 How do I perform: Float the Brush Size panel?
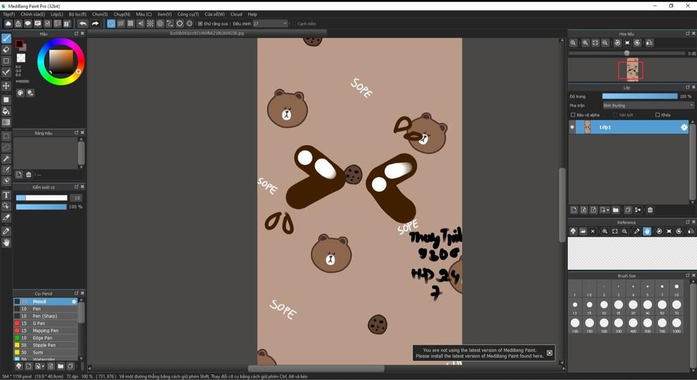point(687,275)
